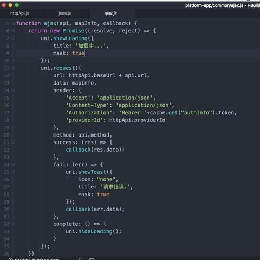Fold the uni.request block at line 11
The image size is (260, 260).
click(x=13, y=68)
